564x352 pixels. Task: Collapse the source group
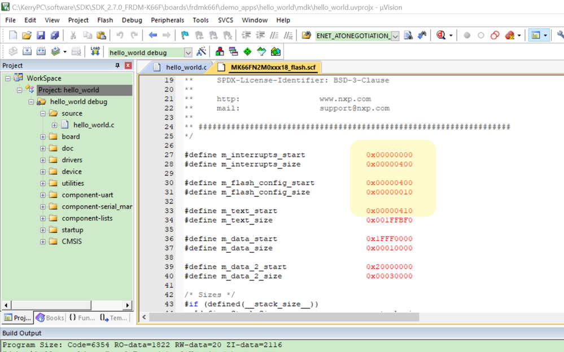pyautogui.click(x=43, y=113)
